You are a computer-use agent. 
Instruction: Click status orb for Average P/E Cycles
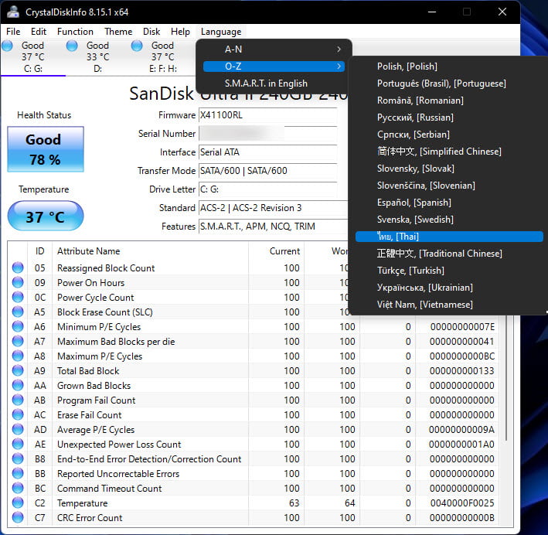(18, 429)
